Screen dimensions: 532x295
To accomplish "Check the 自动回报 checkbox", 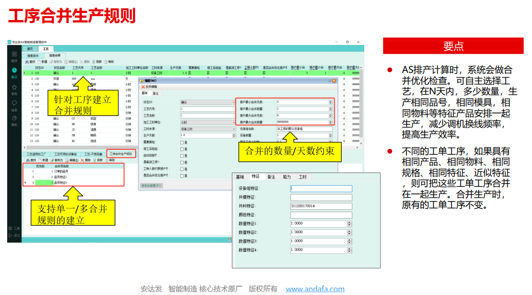I will 182,156.
